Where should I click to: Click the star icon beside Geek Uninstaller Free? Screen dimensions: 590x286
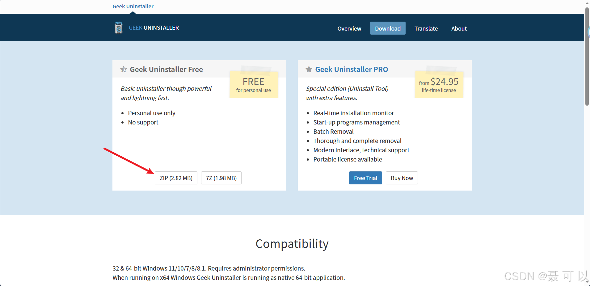tap(124, 69)
